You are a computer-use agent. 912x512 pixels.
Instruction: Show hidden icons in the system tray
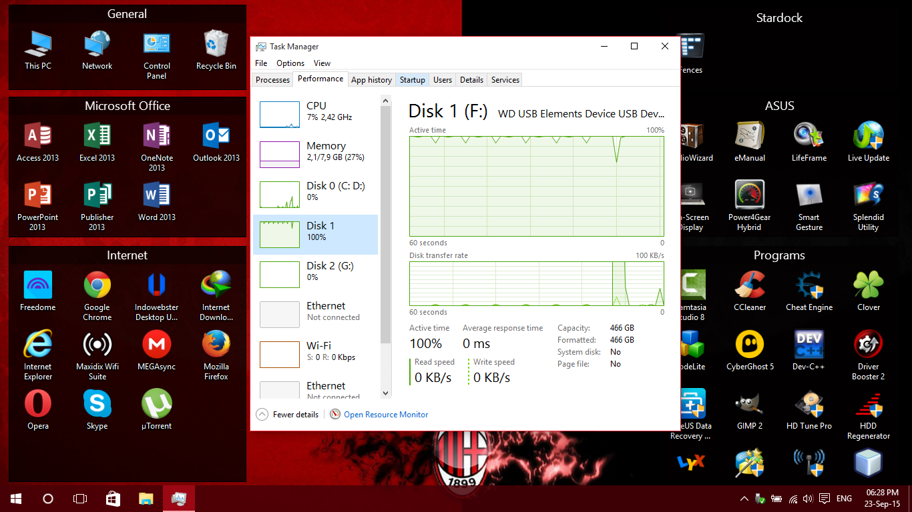coord(744,499)
